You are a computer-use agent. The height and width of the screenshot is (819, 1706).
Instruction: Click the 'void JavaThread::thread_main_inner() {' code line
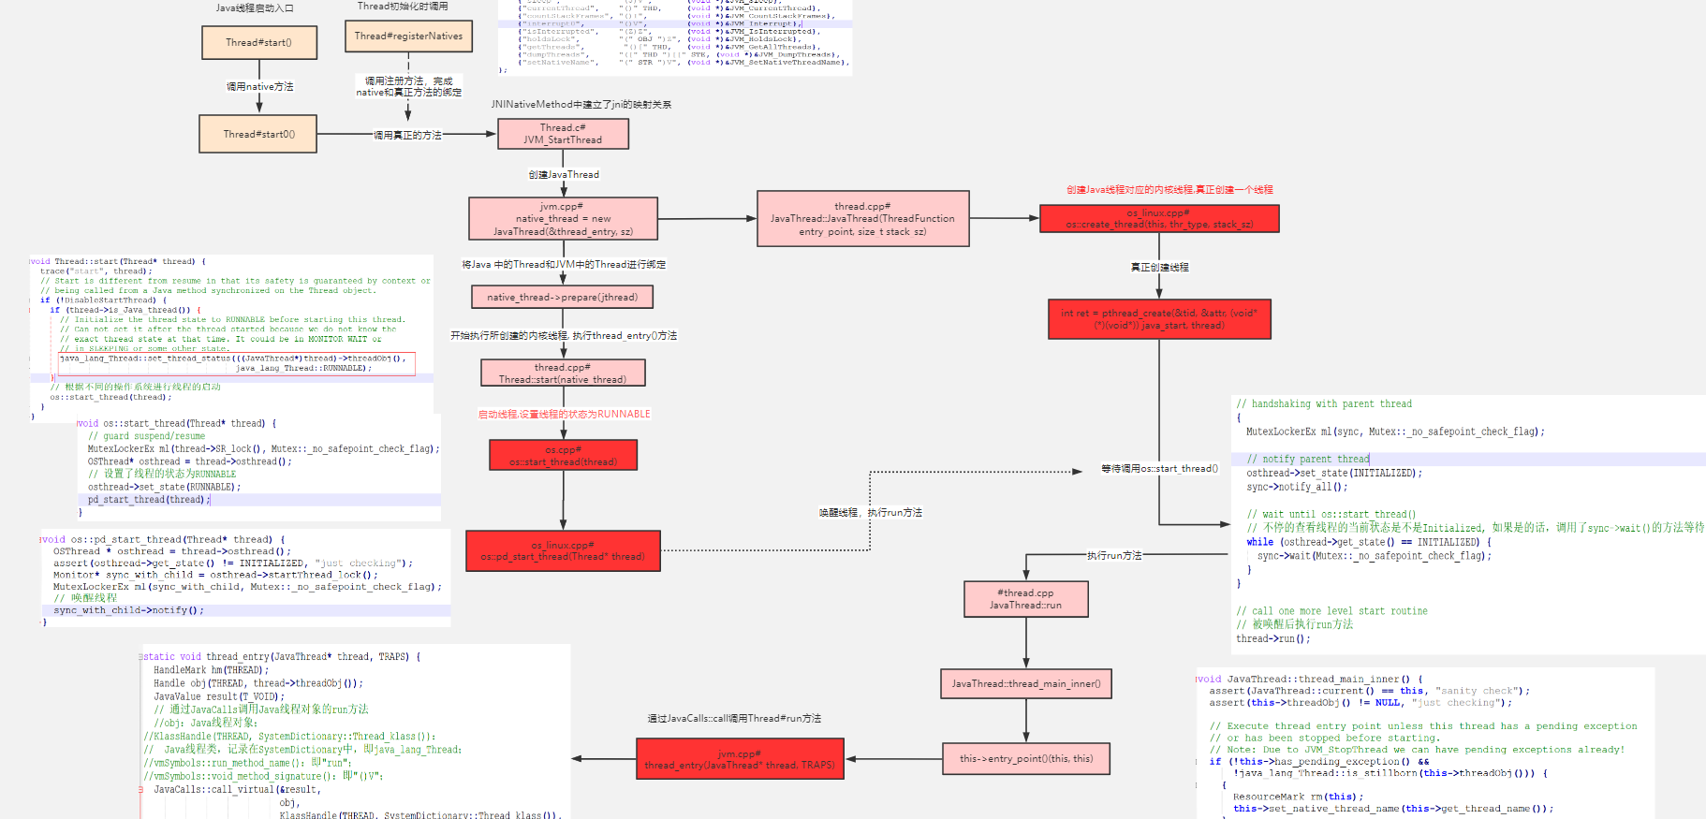(x=1309, y=680)
